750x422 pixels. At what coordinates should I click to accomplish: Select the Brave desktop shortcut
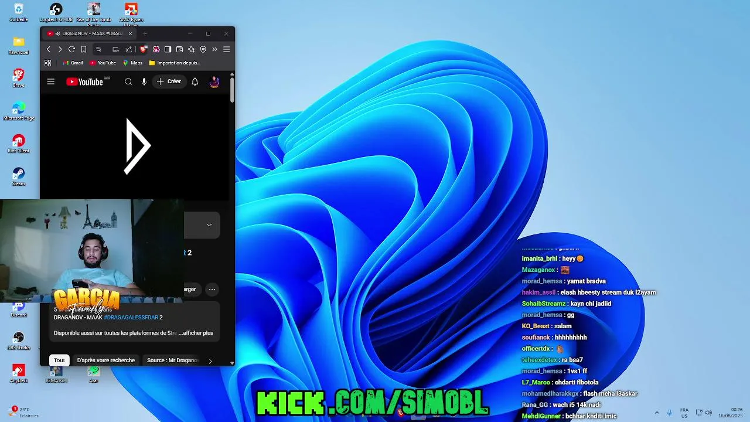(x=19, y=78)
